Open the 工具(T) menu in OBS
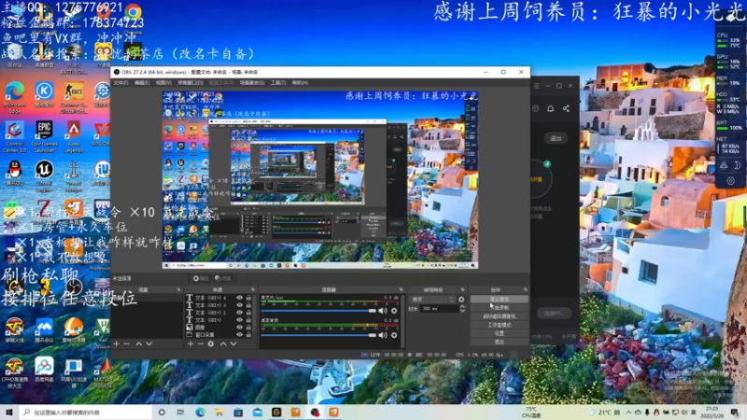The width and height of the screenshot is (747, 420). pos(278,83)
